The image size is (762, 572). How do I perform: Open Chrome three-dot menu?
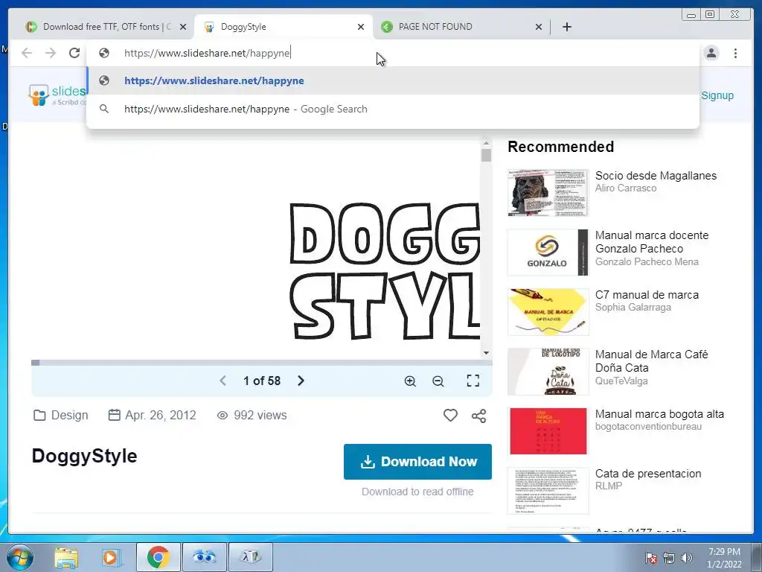735,53
